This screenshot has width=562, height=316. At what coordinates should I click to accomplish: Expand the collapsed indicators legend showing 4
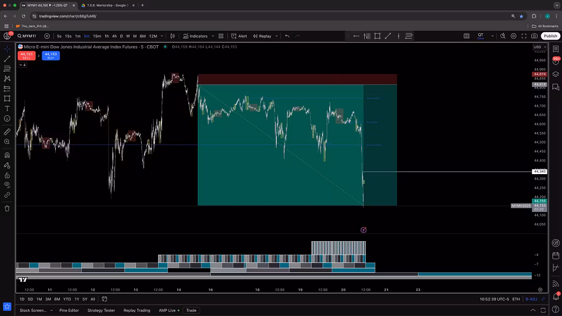(x=22, y=65)
